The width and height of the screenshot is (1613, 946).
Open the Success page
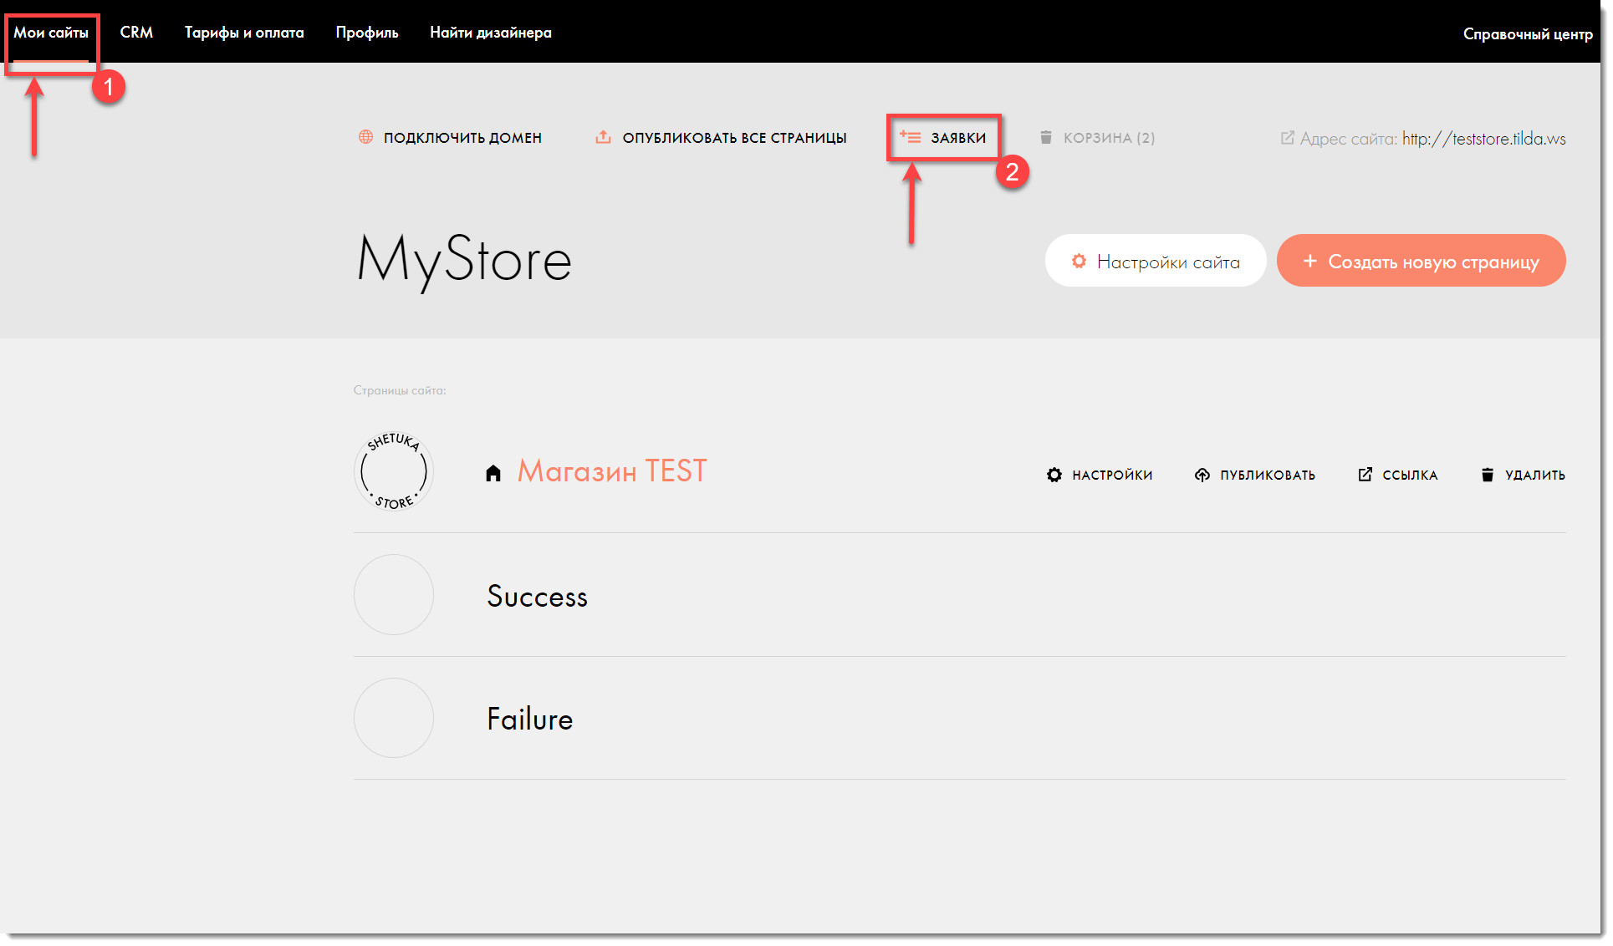[x=538, y=597]
